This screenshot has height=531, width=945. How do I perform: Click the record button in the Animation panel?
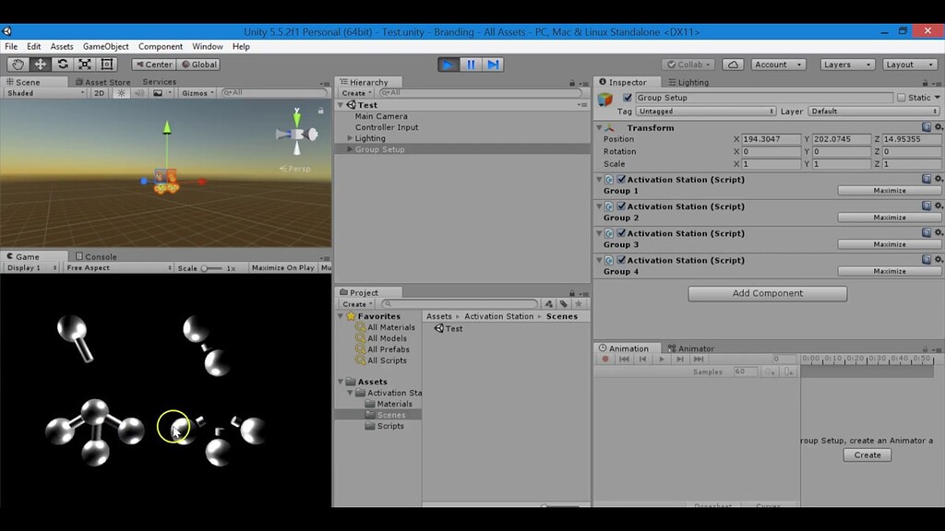tap(605, 360)
